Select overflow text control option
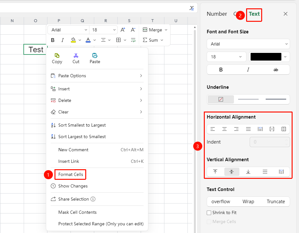The width and height of the screenshot is (299, 233). [x=221, y=202]
